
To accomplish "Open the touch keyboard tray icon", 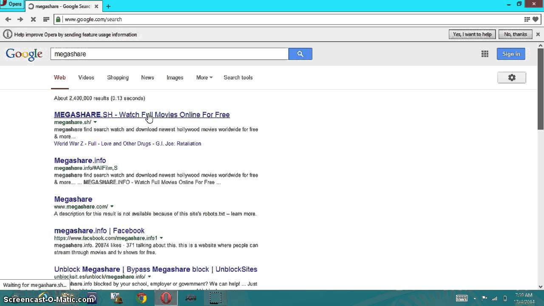I will coord(462,298).
